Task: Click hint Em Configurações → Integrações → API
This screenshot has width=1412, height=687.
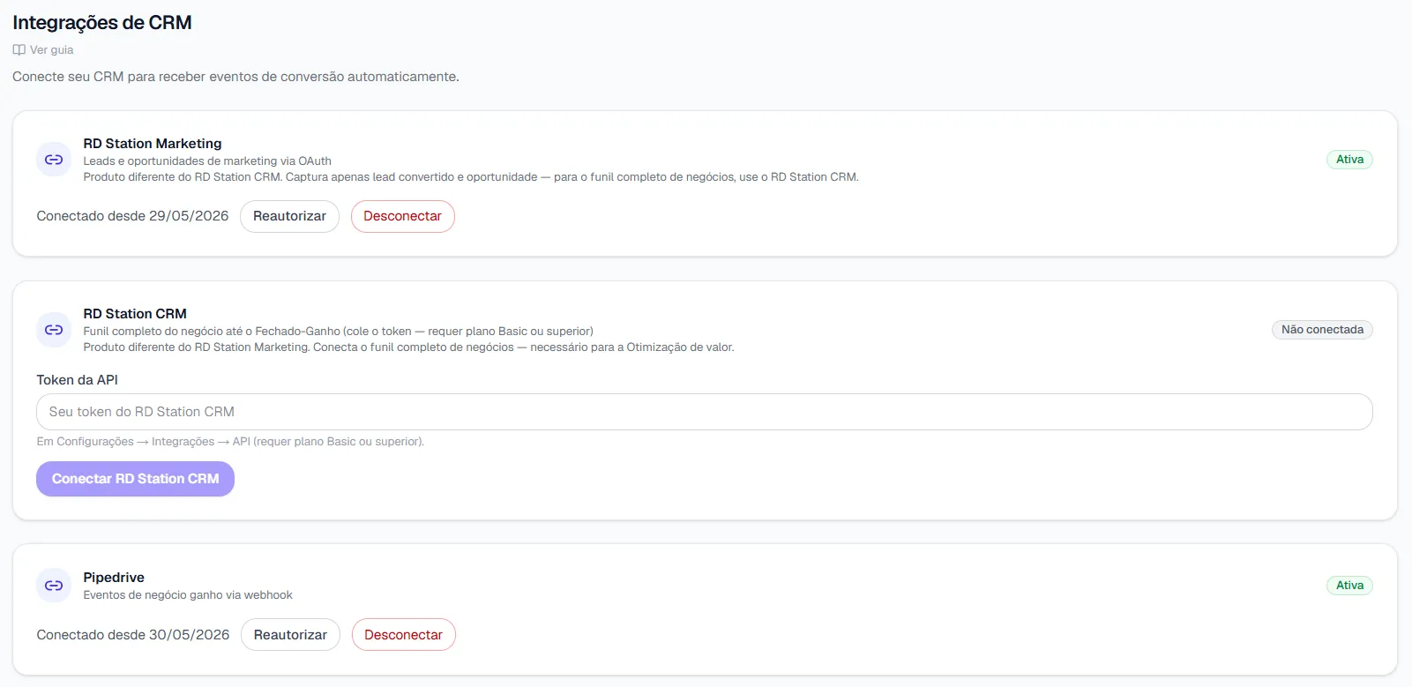Action: tap(230, 442)
